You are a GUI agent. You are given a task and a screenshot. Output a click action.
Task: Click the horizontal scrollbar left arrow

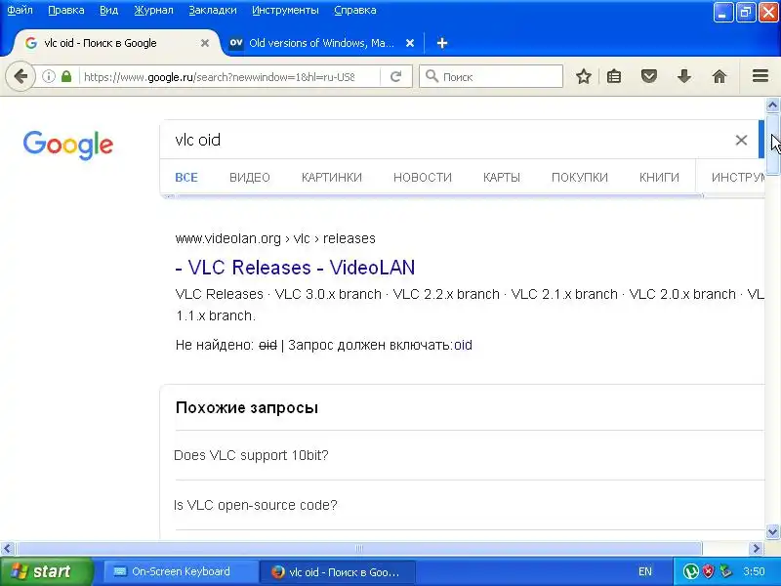tap(7, 549)
